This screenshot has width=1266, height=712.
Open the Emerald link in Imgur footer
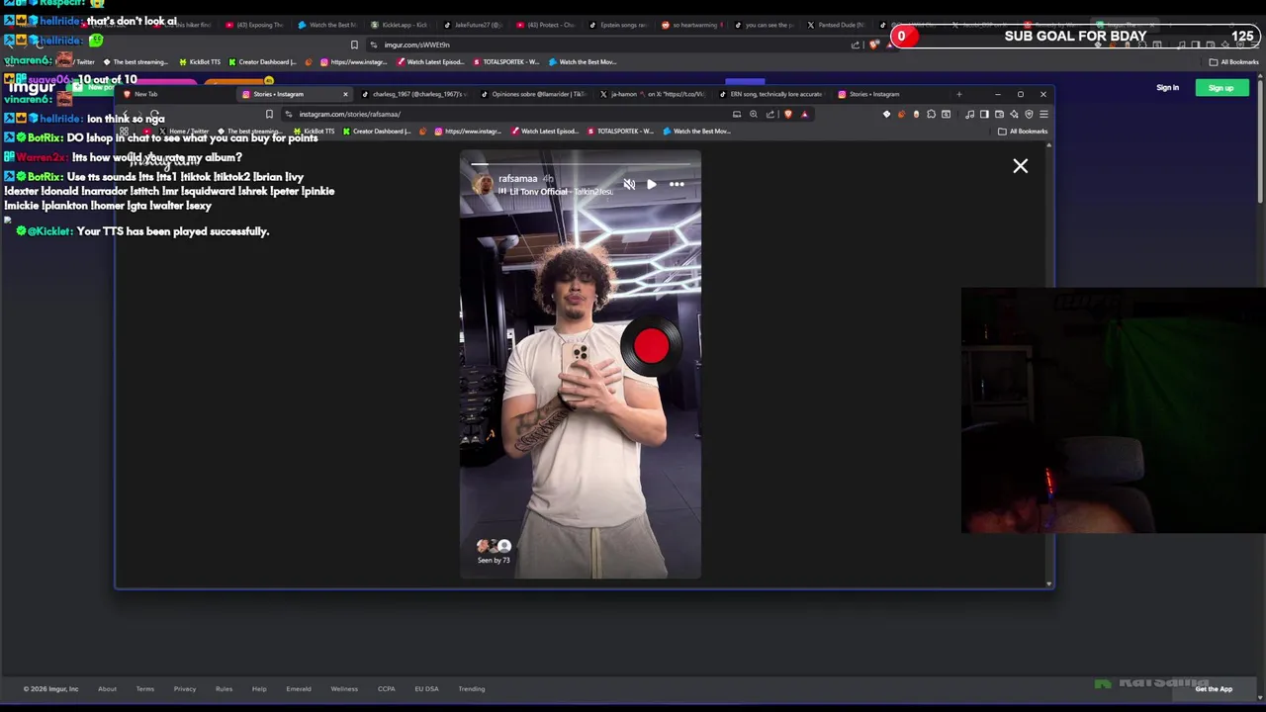point(299,689)
